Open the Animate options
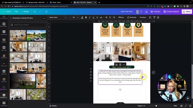Image resolution: width=193 pixels, height=108 pixels. point(132,17)
